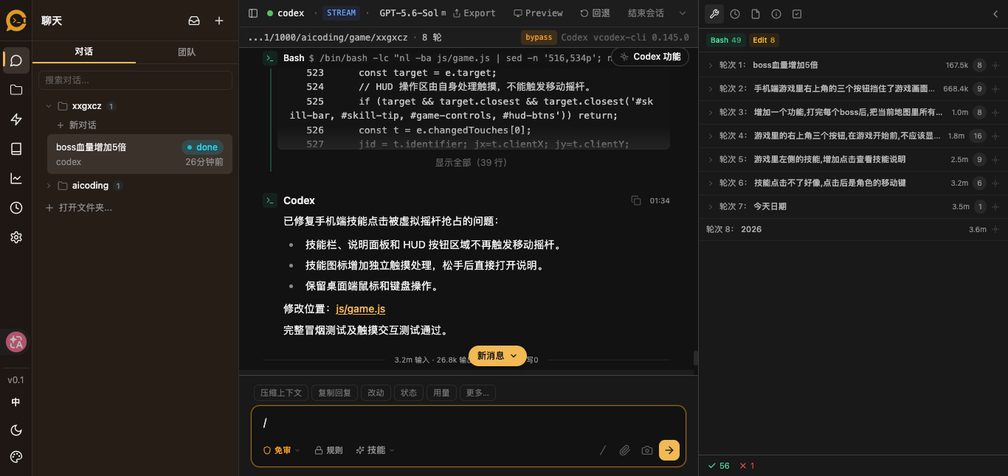Attach a file with the paperclip icon
Viewport: 1008px width, 476px height.
coord(624,450)
